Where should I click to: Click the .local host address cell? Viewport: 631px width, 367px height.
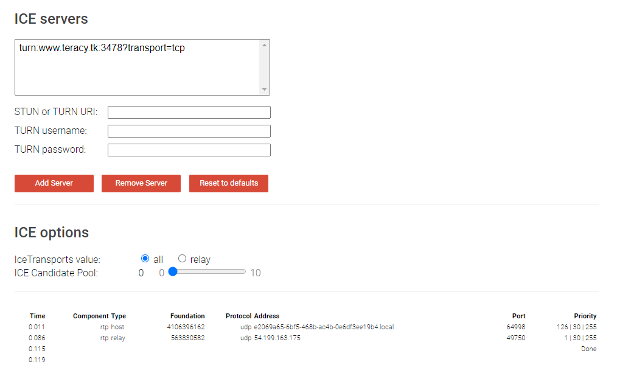324,327
